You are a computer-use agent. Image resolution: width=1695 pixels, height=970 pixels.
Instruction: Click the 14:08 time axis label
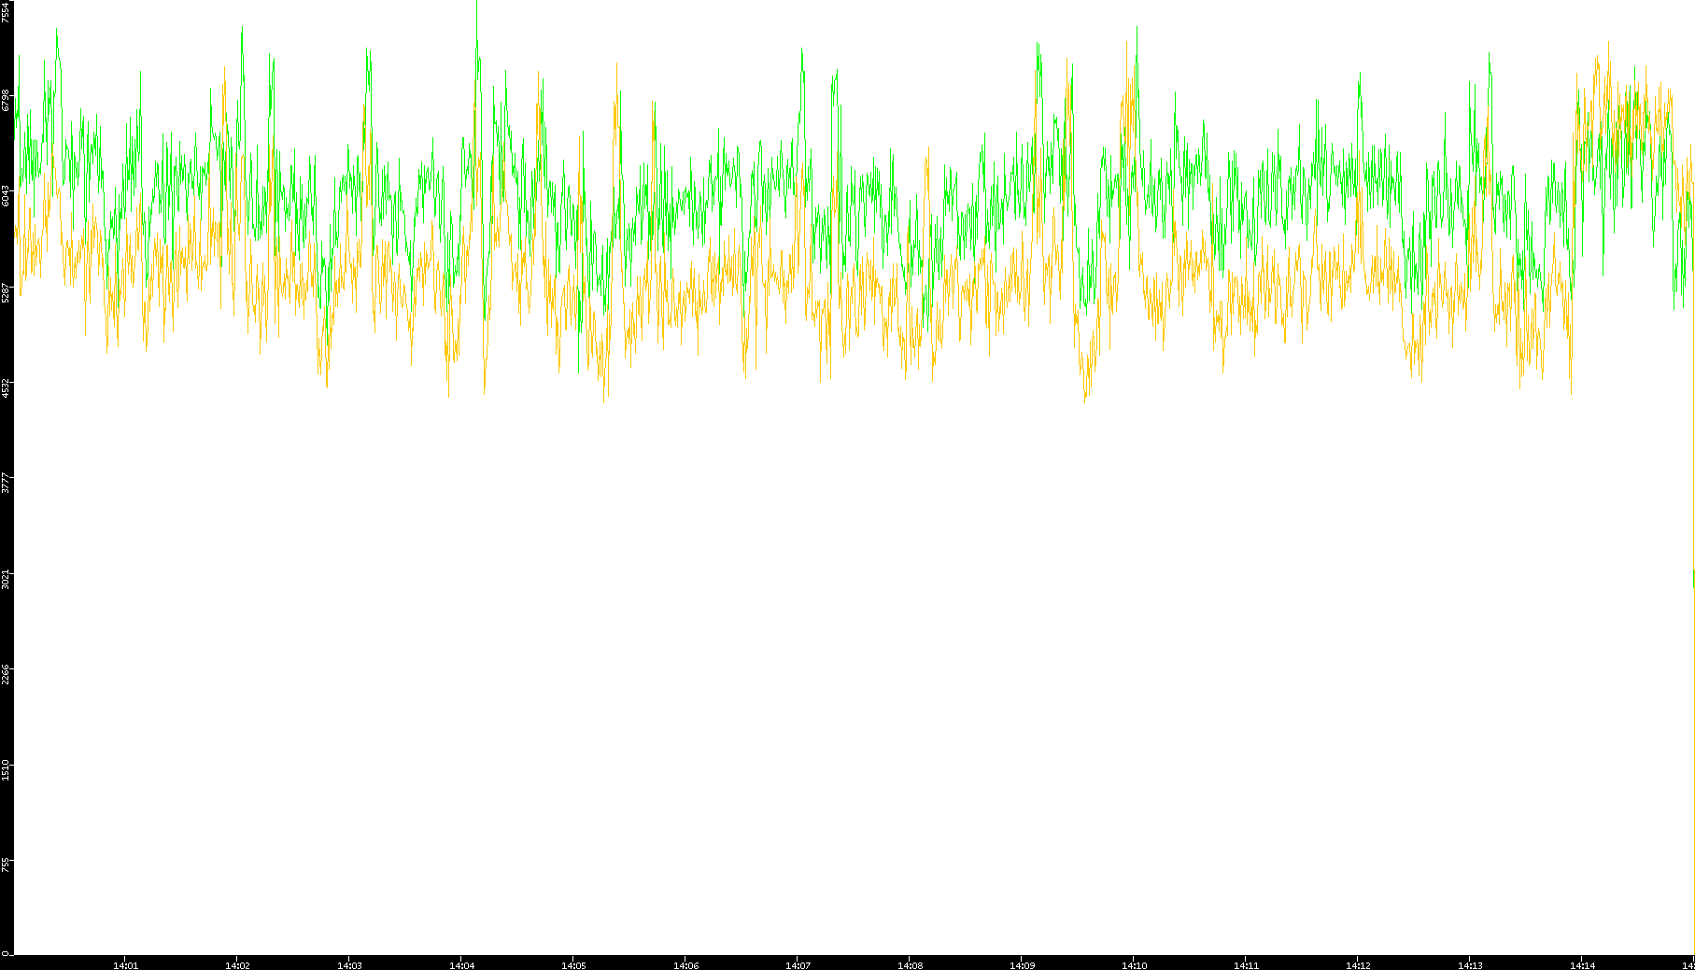(x=910, y=964)
